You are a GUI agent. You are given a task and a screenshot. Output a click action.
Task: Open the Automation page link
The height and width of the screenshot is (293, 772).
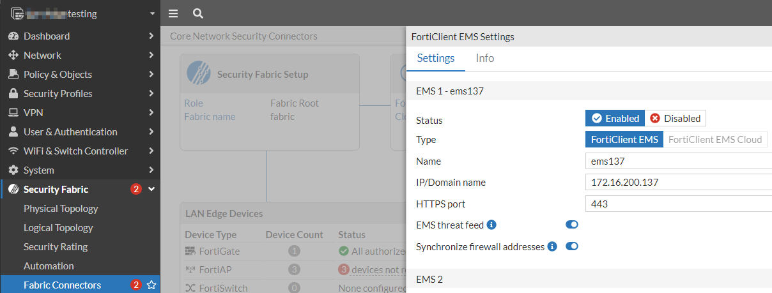tap(49, 266)
